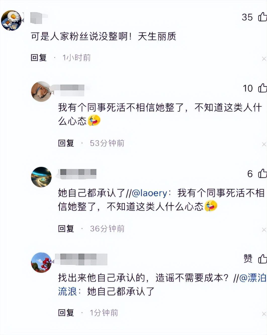Tap the thumbs-up beside 赞 label
The width and height of the screenshot is (267, 335).
[262, 259]
